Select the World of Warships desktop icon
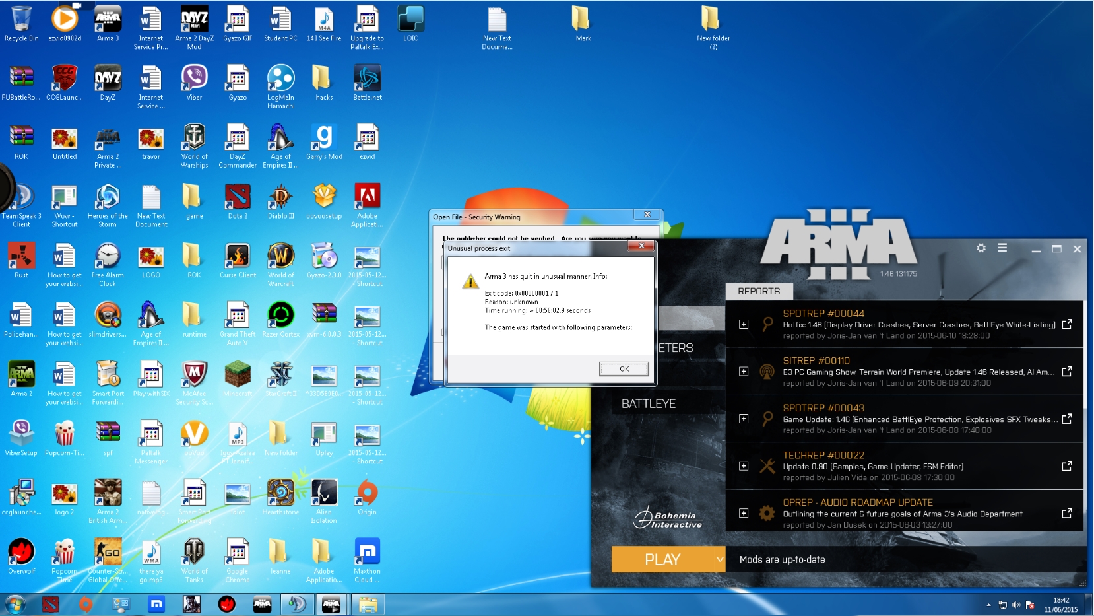 195,146
